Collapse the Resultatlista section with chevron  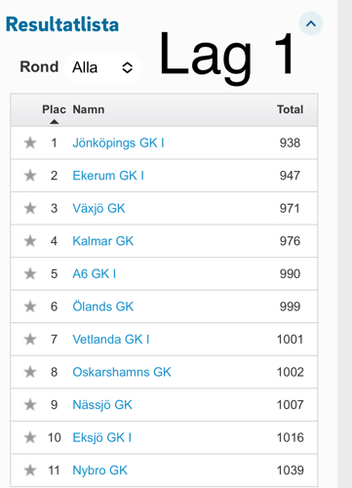click(311, 23)
